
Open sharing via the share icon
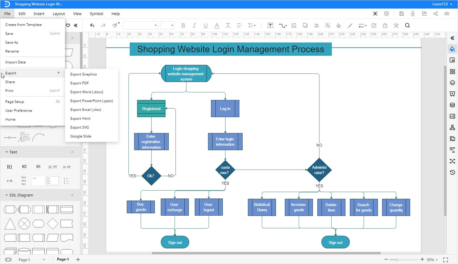435,14
